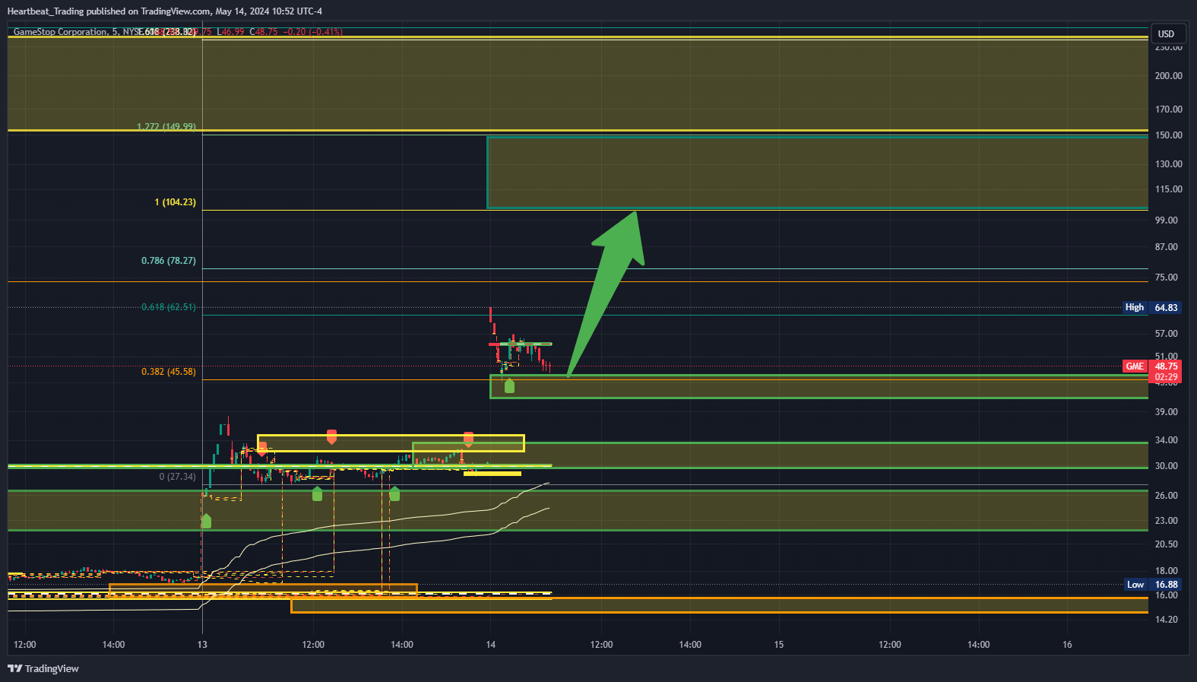This screenshot has width=1197, height=682.
Task: Click day 16 on the time axis
Action: [1067, 645]
